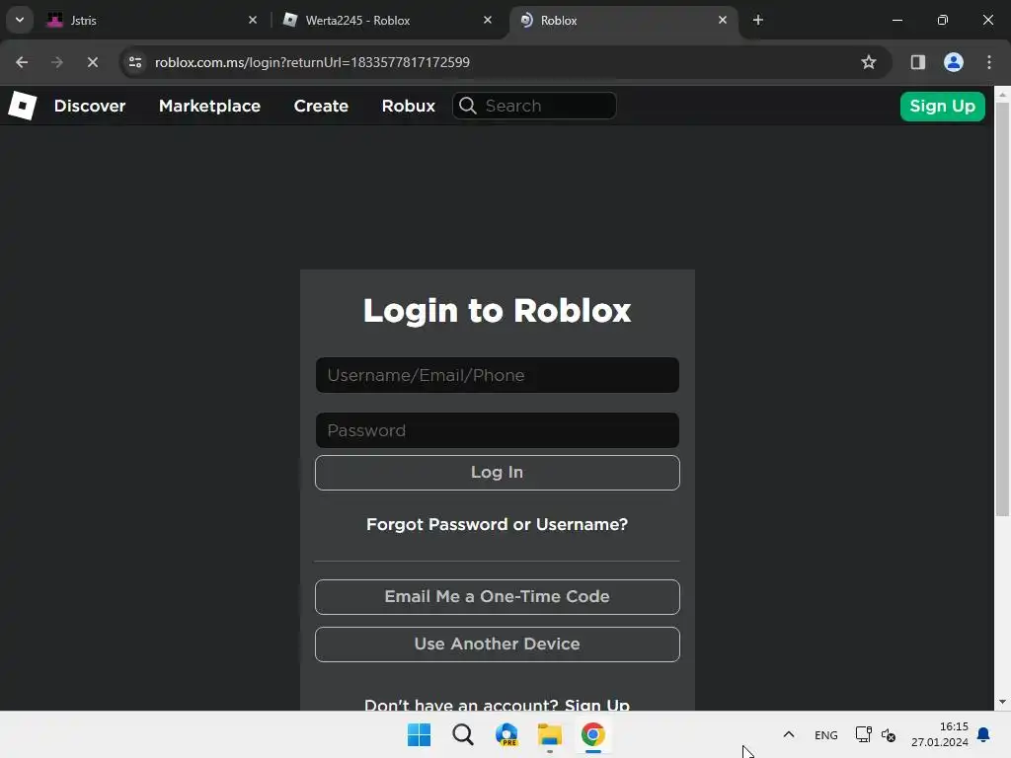
Task: Open site information icon in address bar
Action: coord(135,62)
